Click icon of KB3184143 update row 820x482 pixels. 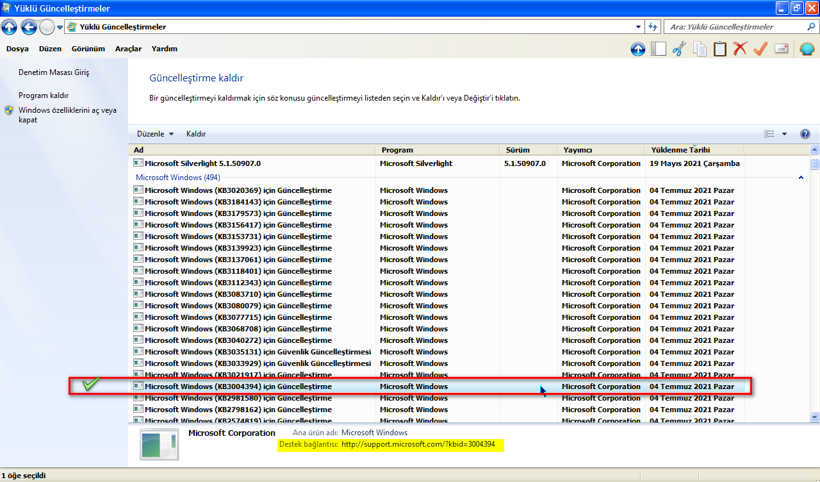tap(138, 202)
